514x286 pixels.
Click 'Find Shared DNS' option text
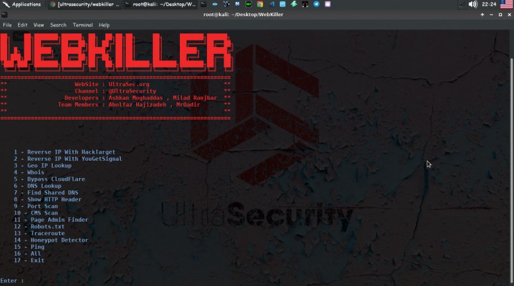click(53, 193)
